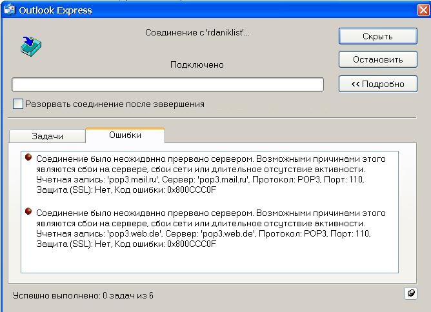Click the empty progress bar

click(x=168, y=84)
